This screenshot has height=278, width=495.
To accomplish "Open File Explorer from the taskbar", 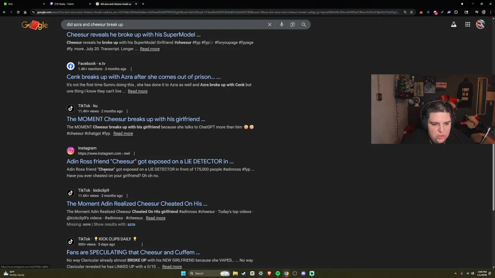I will [235, 273].
